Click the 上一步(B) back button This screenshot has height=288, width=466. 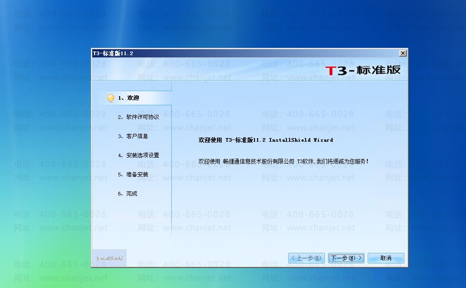(x=307, y=258)
